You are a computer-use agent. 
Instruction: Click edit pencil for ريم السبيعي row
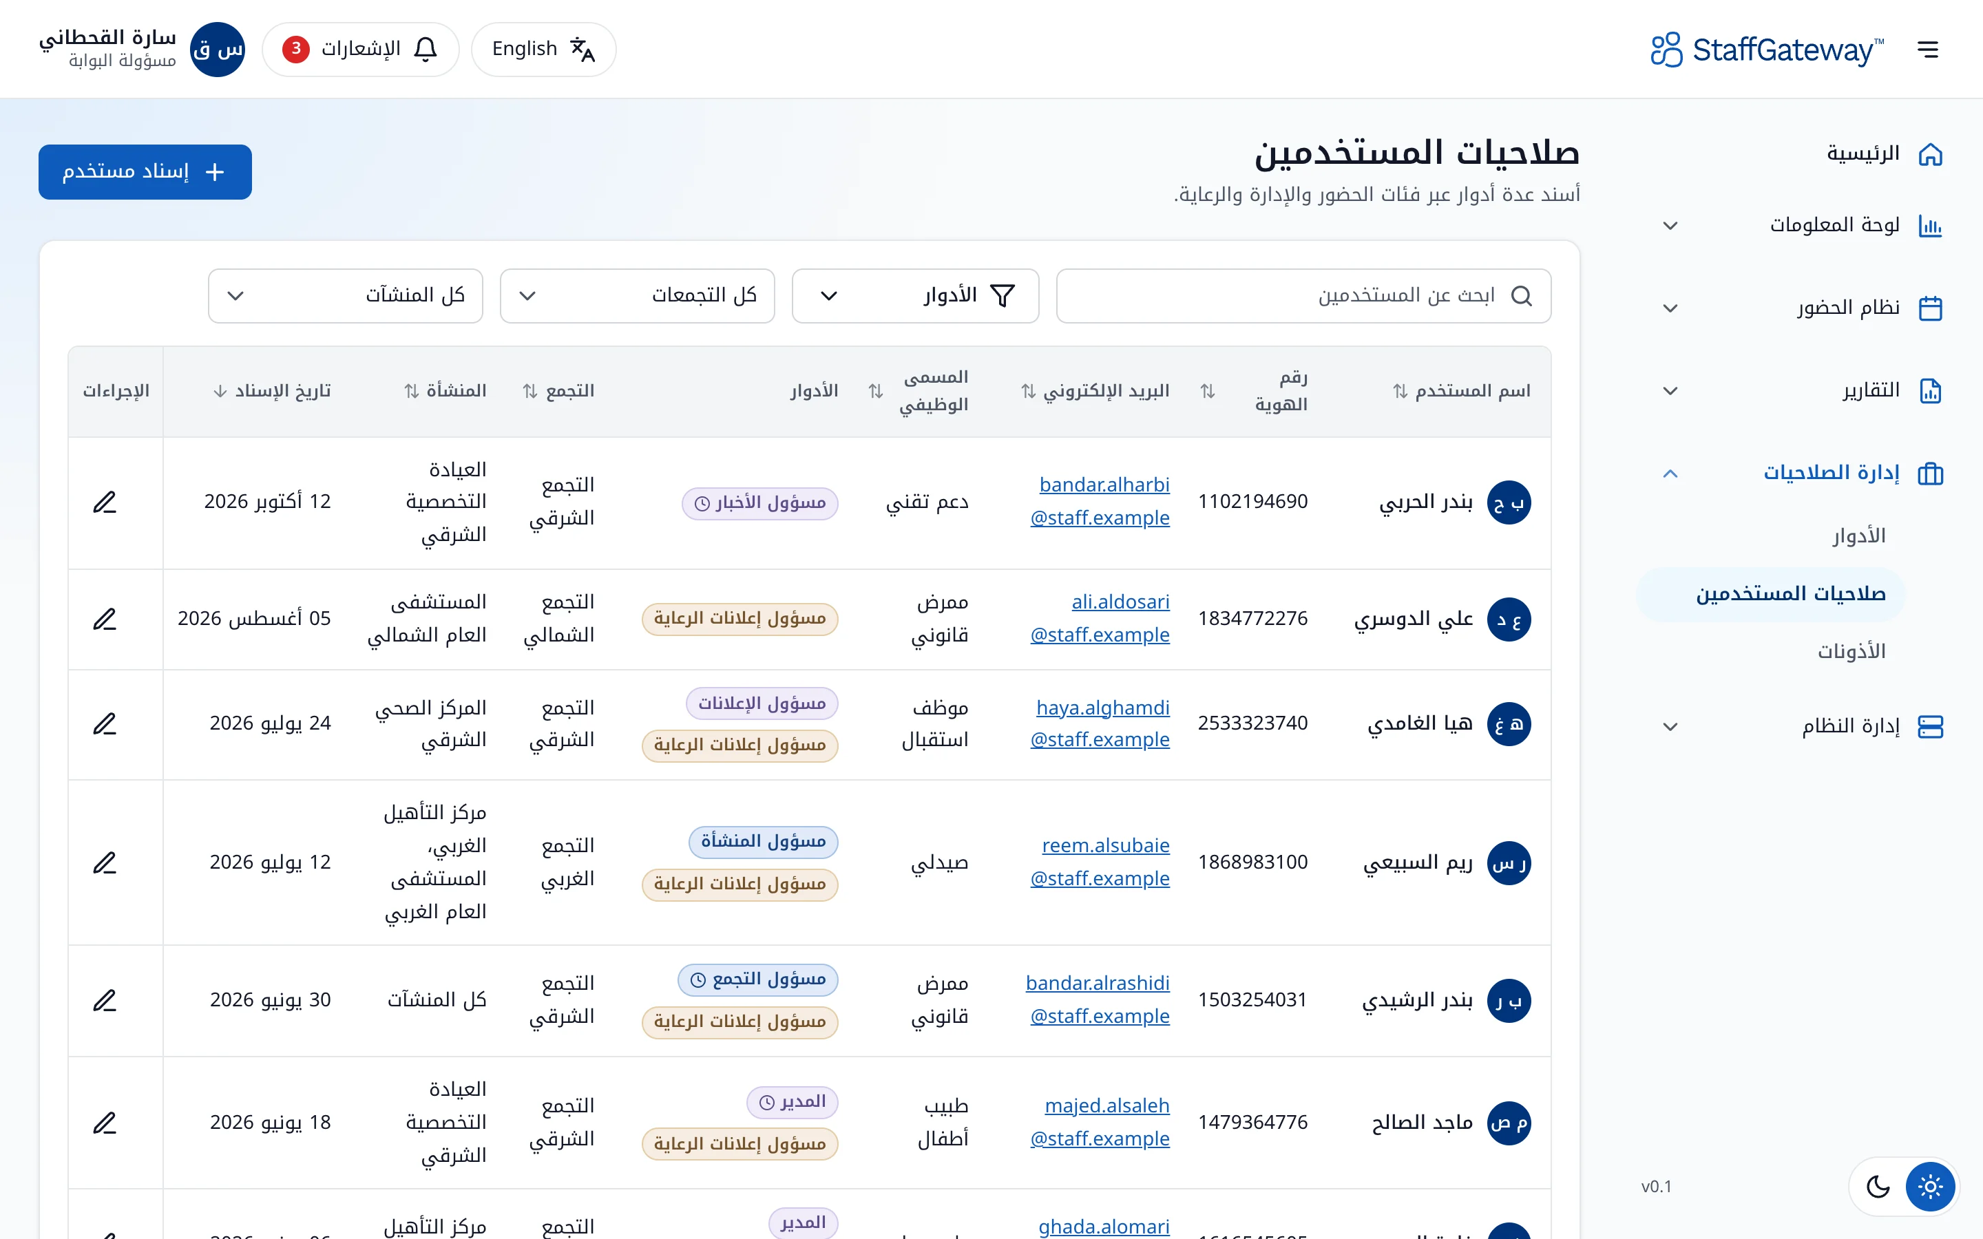coord(105,863)
